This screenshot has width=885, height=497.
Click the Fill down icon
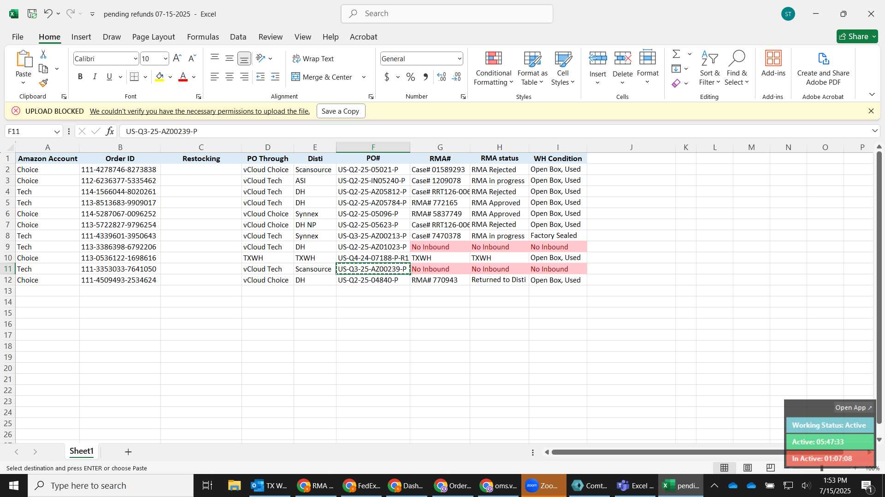[x=676, y=69]
